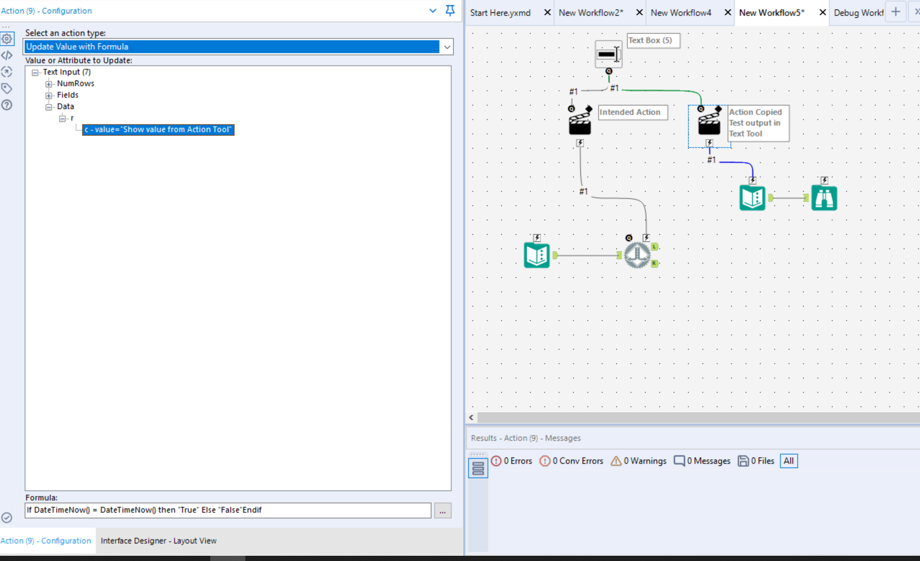Expand the NumRows tree node
920x561 pixels.
click(x=49, y=84)
